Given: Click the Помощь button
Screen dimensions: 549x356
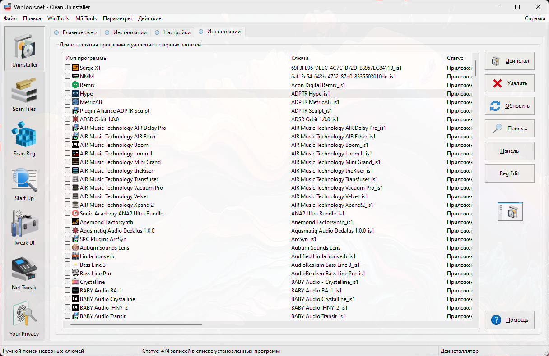Looking at the screenshot, I should [510, 320].
